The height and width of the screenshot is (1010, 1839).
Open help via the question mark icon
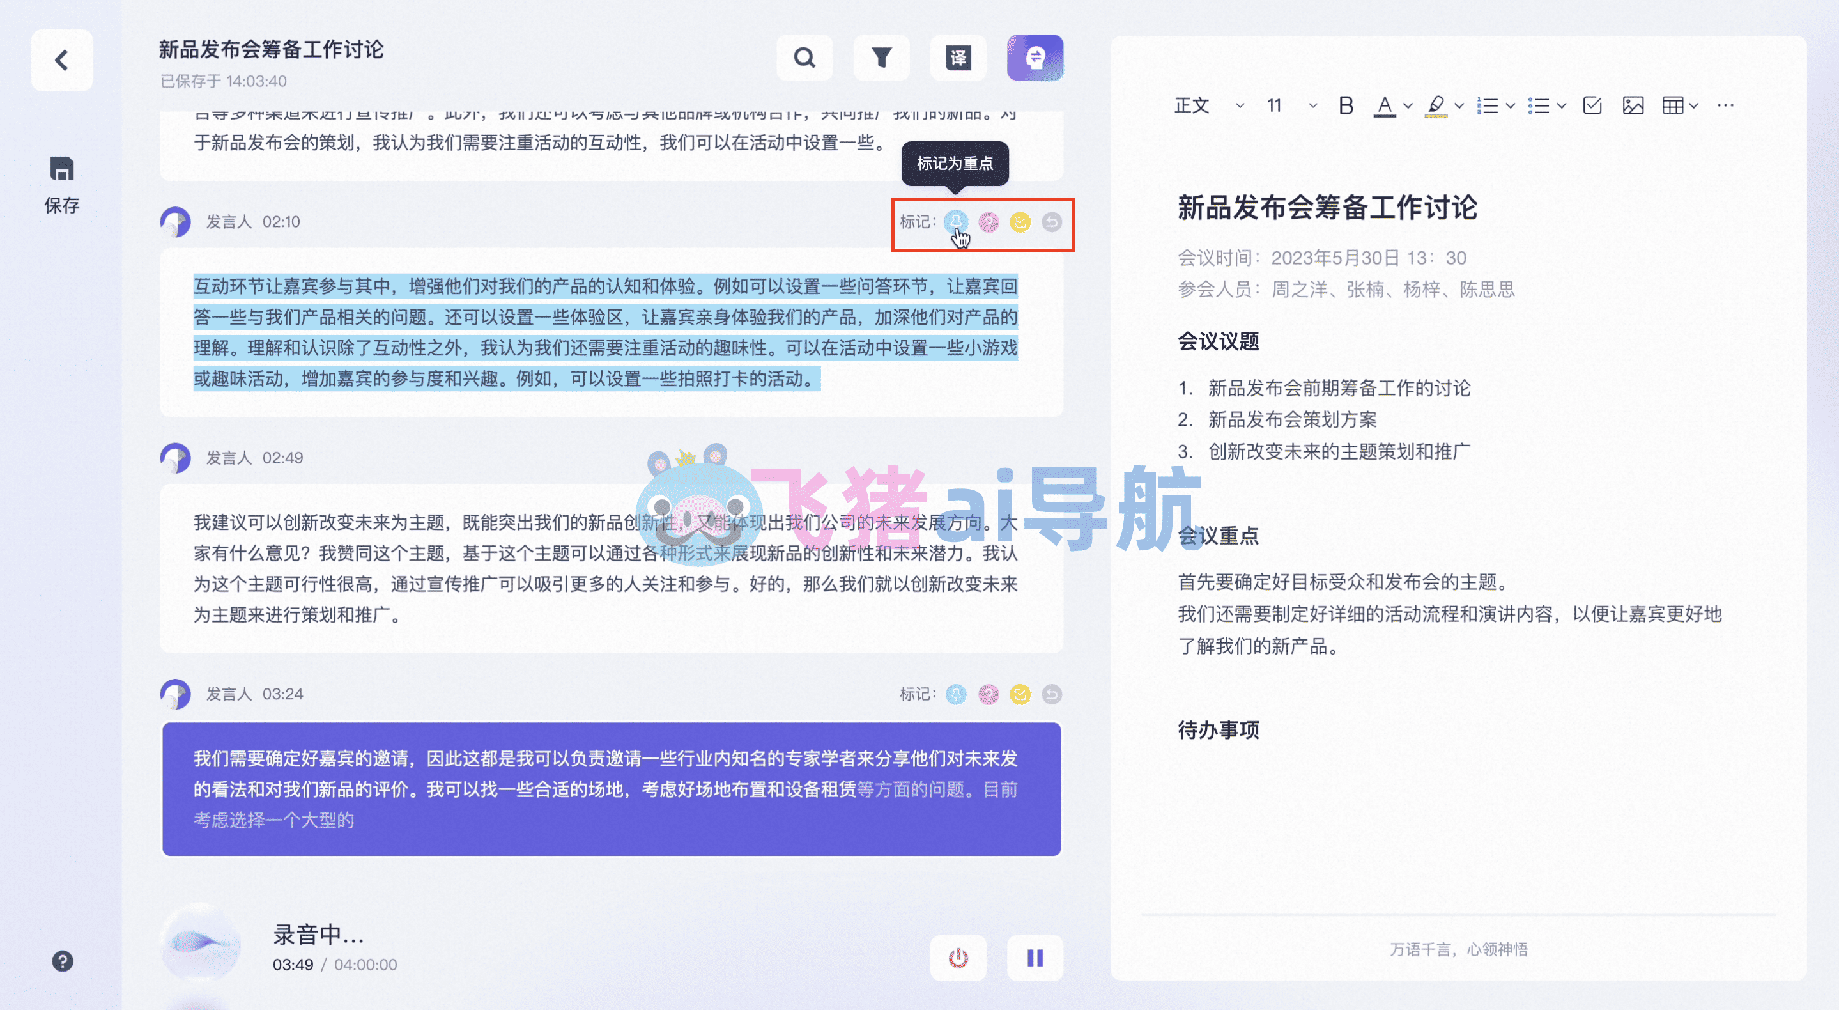pyautogui.click(x=63, y=961)
